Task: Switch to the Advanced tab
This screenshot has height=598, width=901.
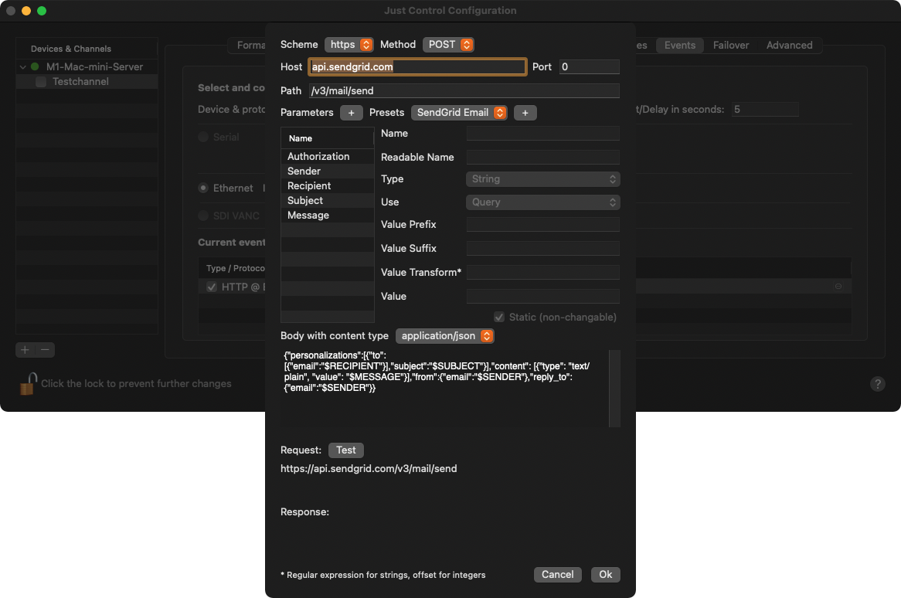Action: coord(789,46)
